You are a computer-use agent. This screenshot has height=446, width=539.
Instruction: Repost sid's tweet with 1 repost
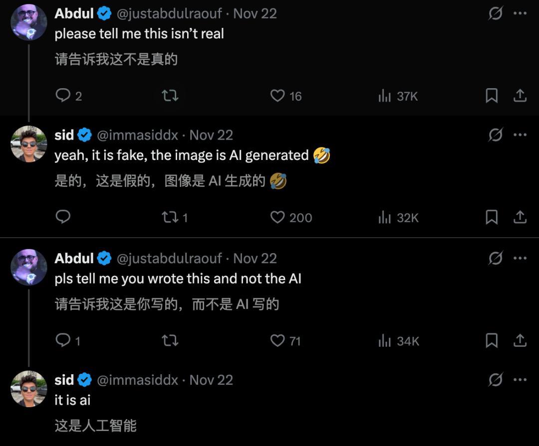(x=170, y=217)
